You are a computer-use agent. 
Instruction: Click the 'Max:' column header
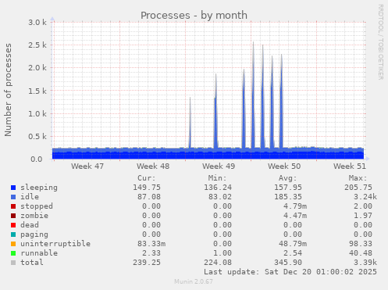(x=358, y=178)
